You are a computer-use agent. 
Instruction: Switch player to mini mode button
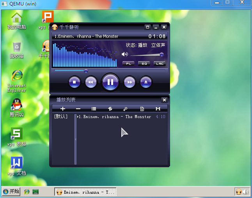click(147, 27)
